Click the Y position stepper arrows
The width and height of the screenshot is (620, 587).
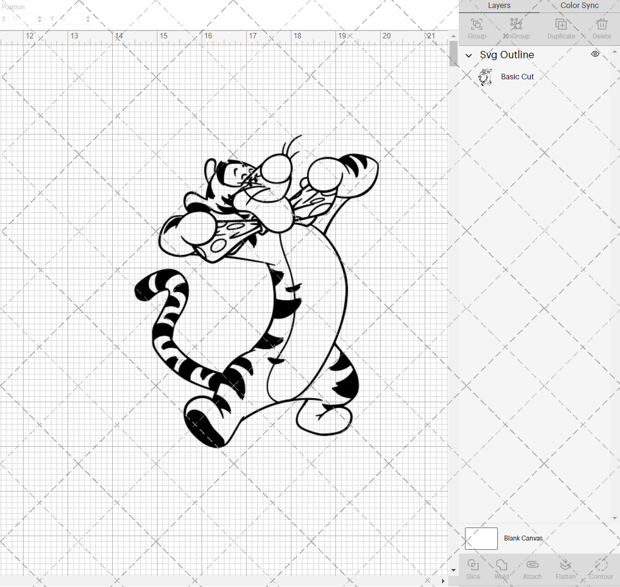click(x=88, y=19)
